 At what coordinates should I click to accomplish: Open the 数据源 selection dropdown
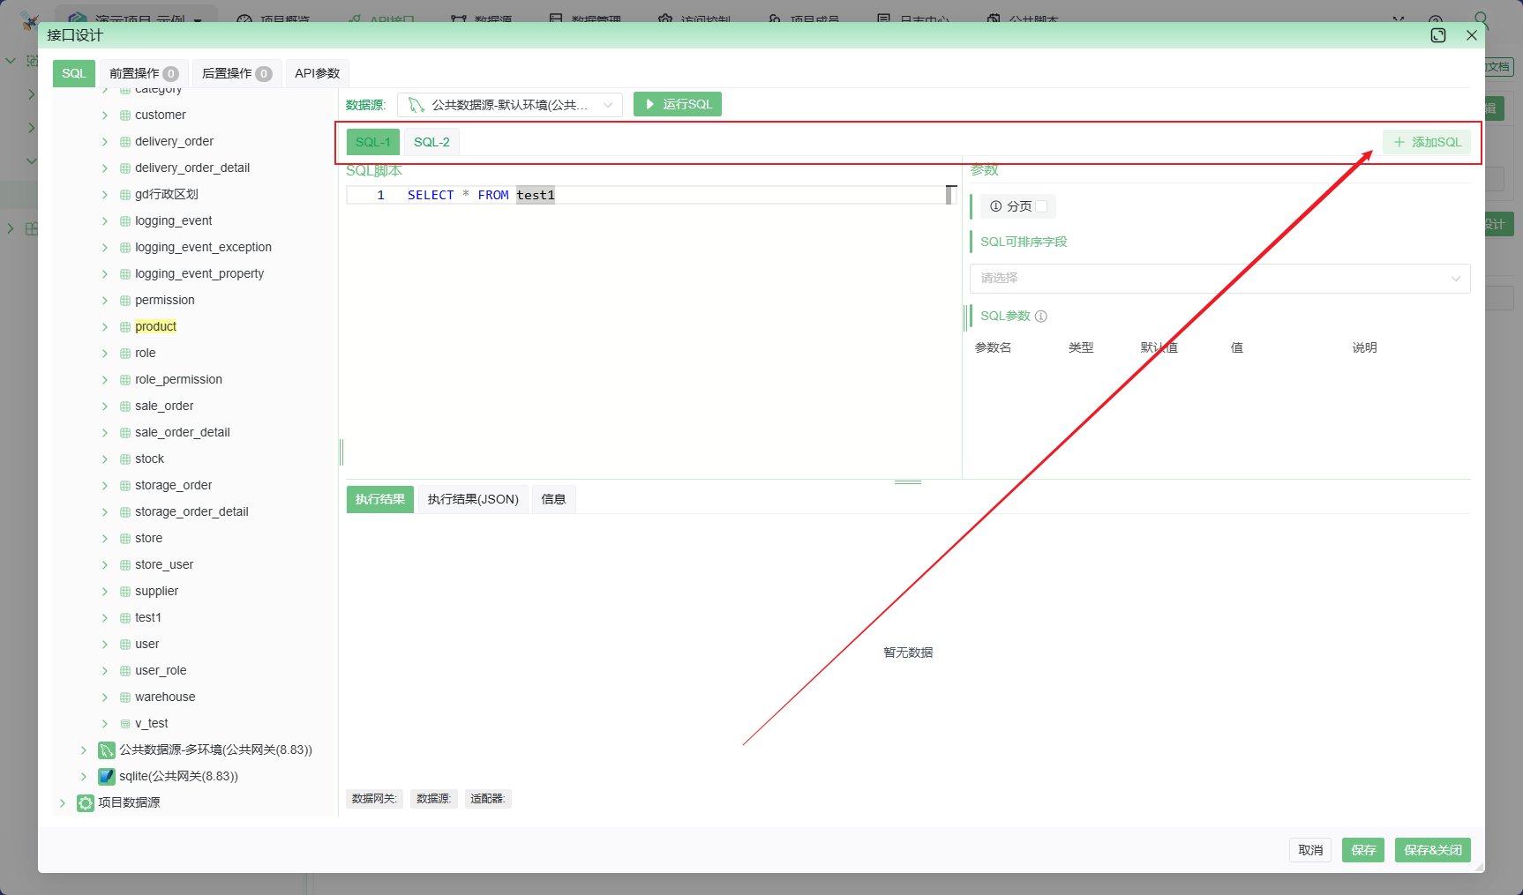pos(510,105)
